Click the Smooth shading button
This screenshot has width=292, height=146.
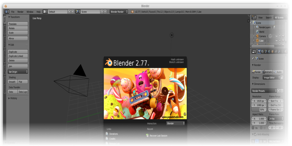click(x=13, y=82)
